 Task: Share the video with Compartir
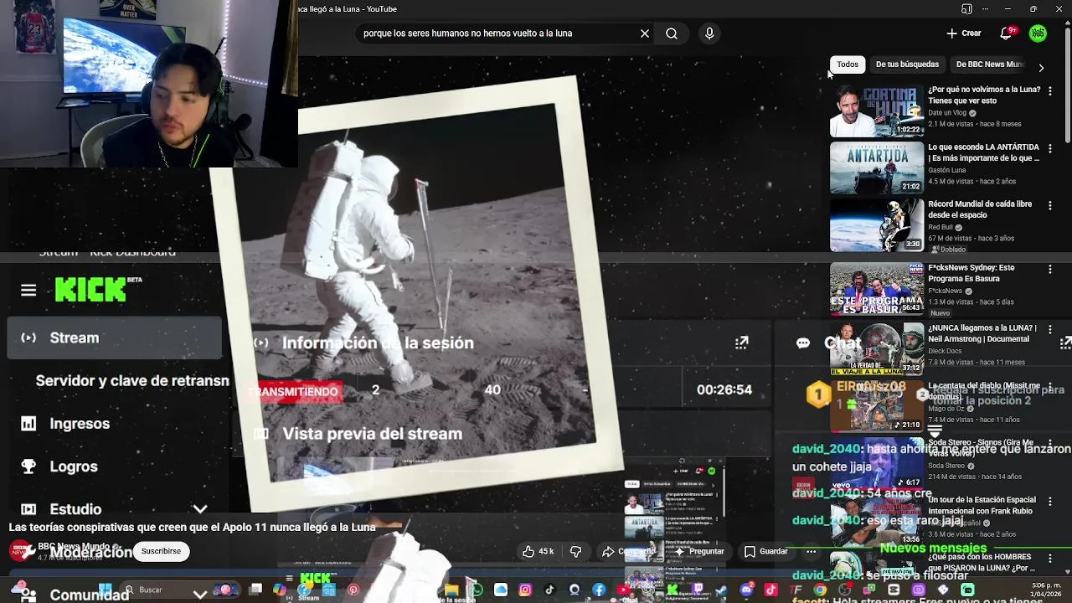point(628,551)
